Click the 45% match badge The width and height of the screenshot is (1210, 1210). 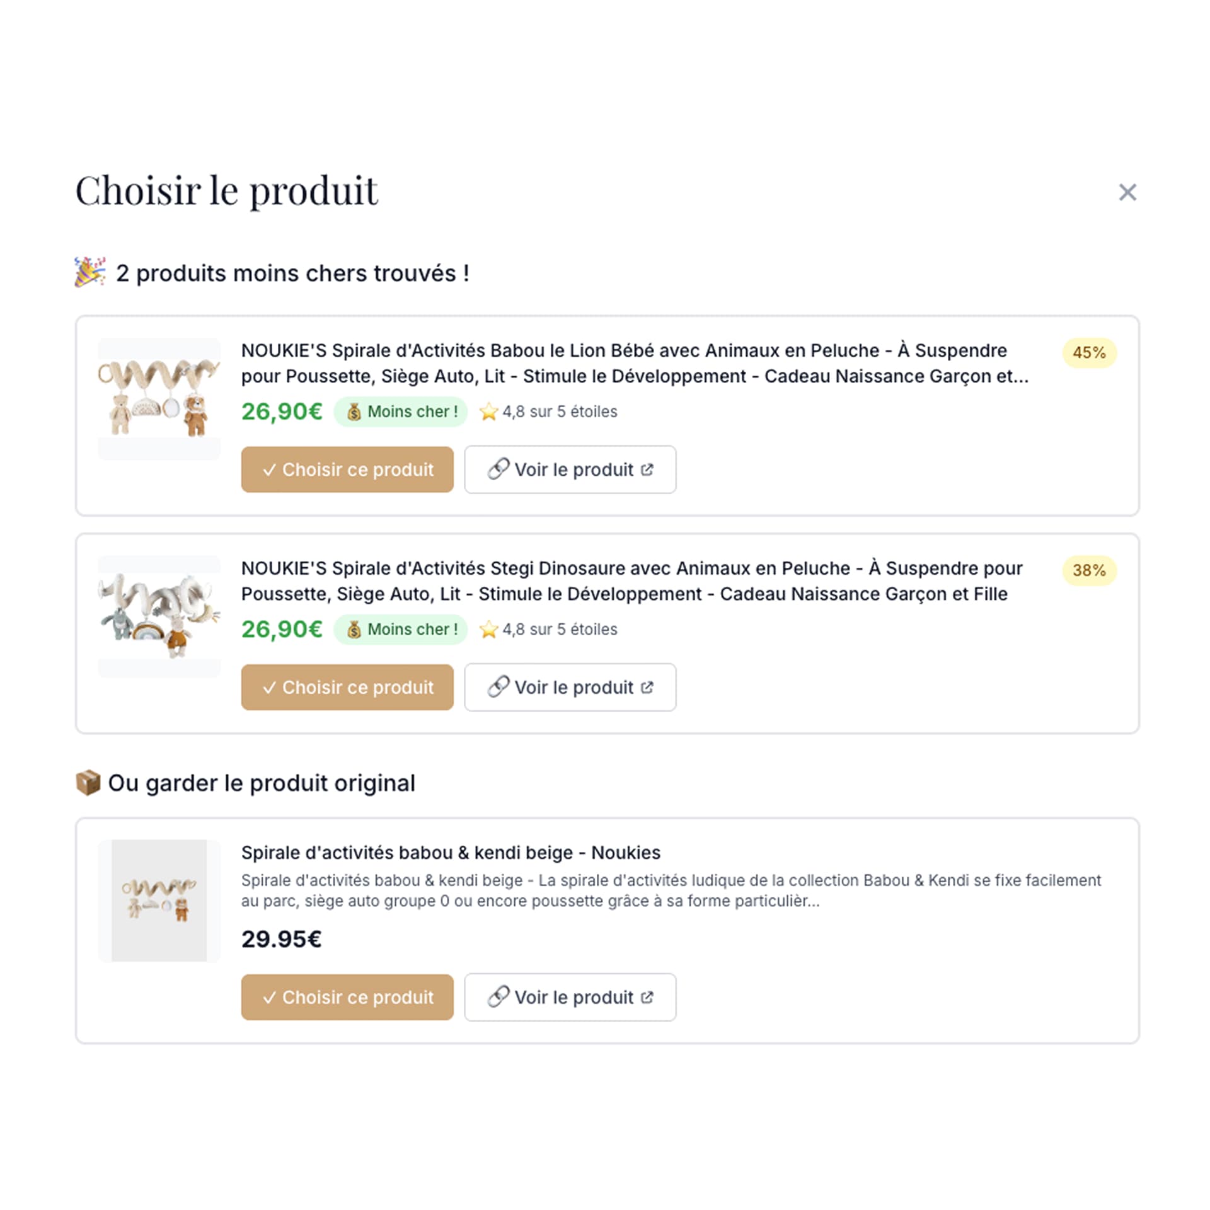pos(1089,352)
